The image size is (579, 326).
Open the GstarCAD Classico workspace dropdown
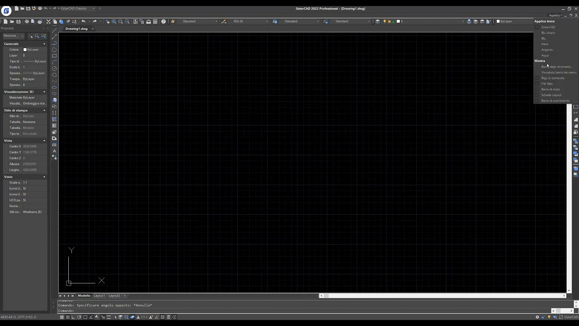[78, 8]
